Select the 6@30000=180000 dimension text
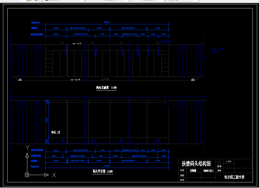The width and height of the screenshot is (259, 188). point(77,156)
